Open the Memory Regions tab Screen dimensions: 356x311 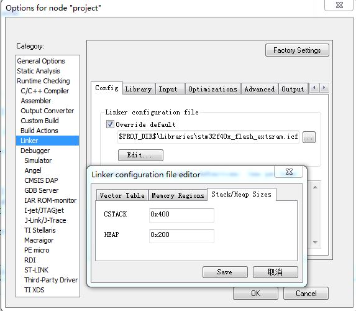(x=178, y=195)
